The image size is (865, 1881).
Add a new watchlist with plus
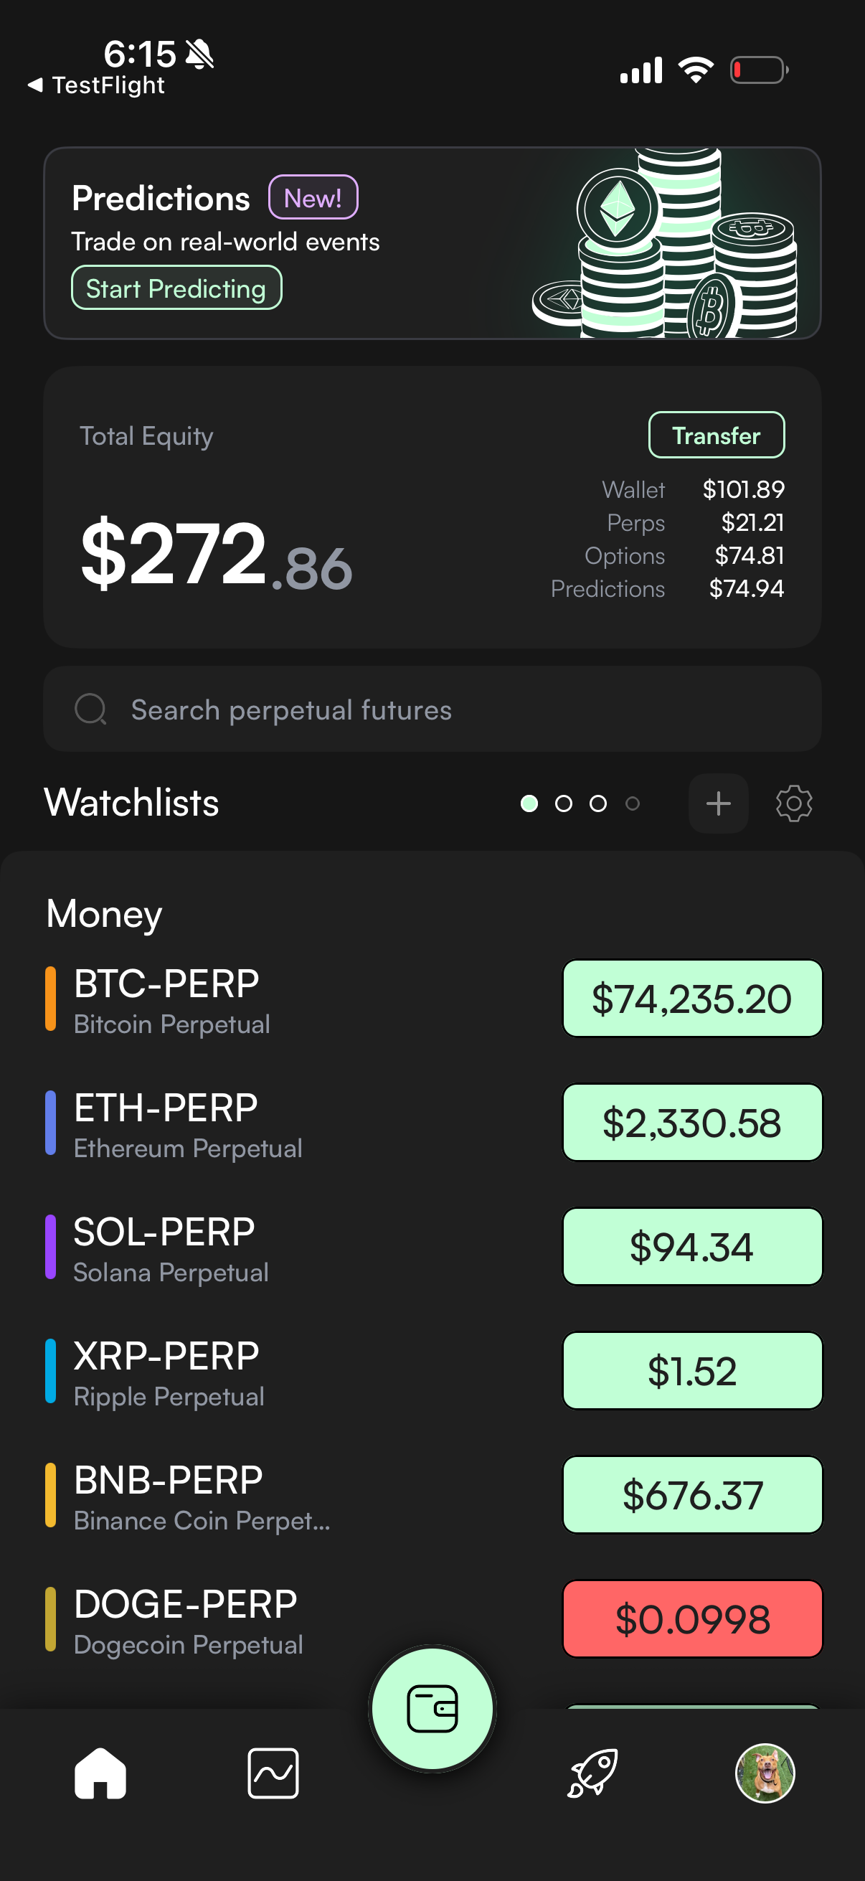point(718,803)
